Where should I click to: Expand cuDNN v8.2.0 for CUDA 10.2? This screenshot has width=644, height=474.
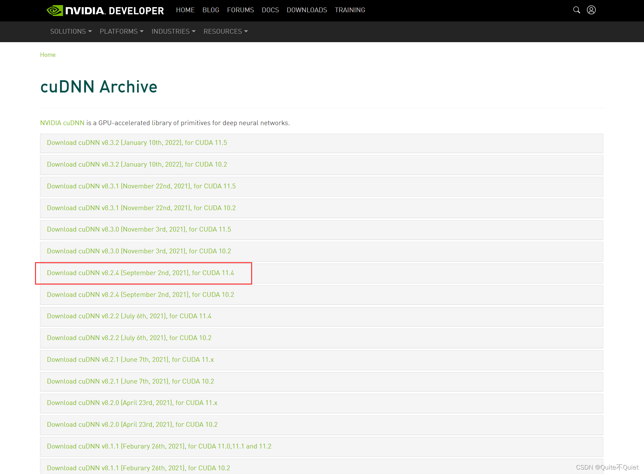tap(321, 425)
